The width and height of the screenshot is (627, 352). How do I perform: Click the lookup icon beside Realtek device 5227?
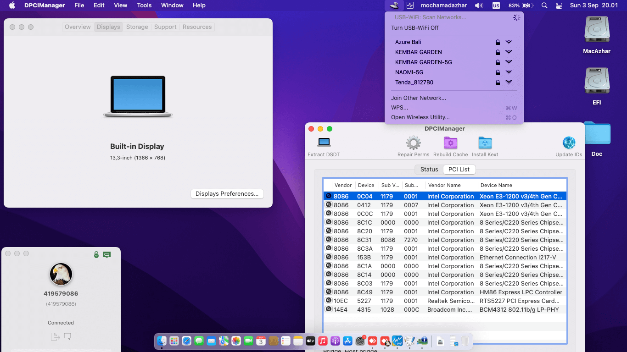329,301
